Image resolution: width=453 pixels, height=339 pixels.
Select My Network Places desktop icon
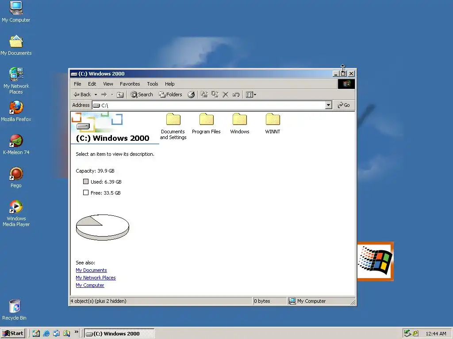click(16, 81)
